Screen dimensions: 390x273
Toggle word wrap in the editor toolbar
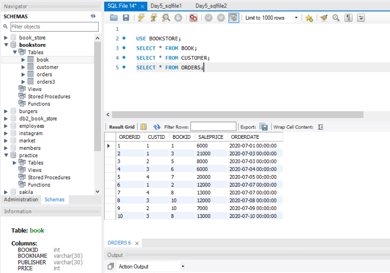[x=361, y=18]
